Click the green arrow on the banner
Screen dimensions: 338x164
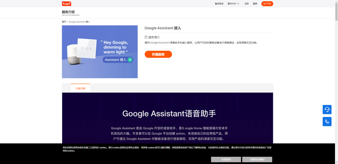130,60
